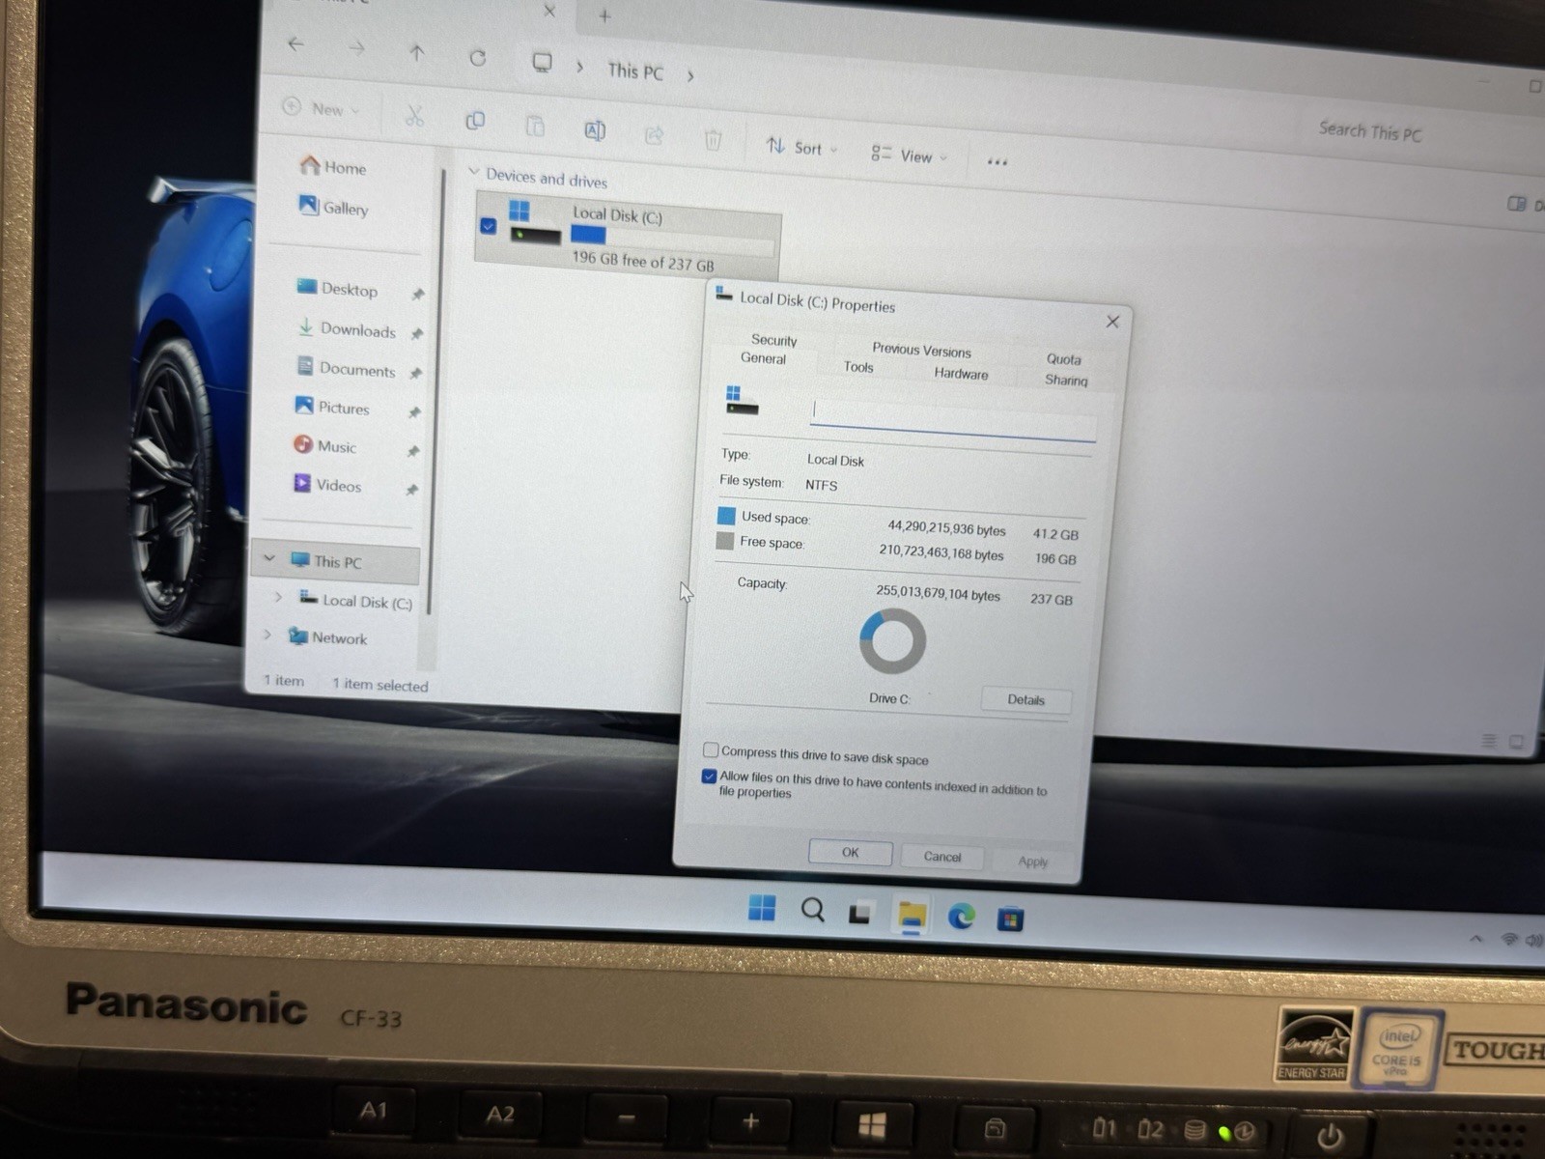
Task: Open the New dropdown menu
Action: (322, 108)
